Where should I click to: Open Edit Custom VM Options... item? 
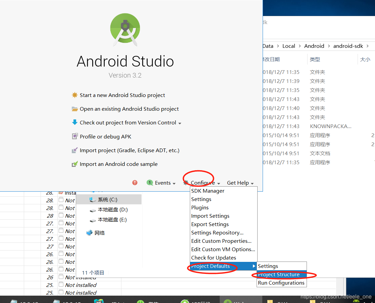coord(224,249)
